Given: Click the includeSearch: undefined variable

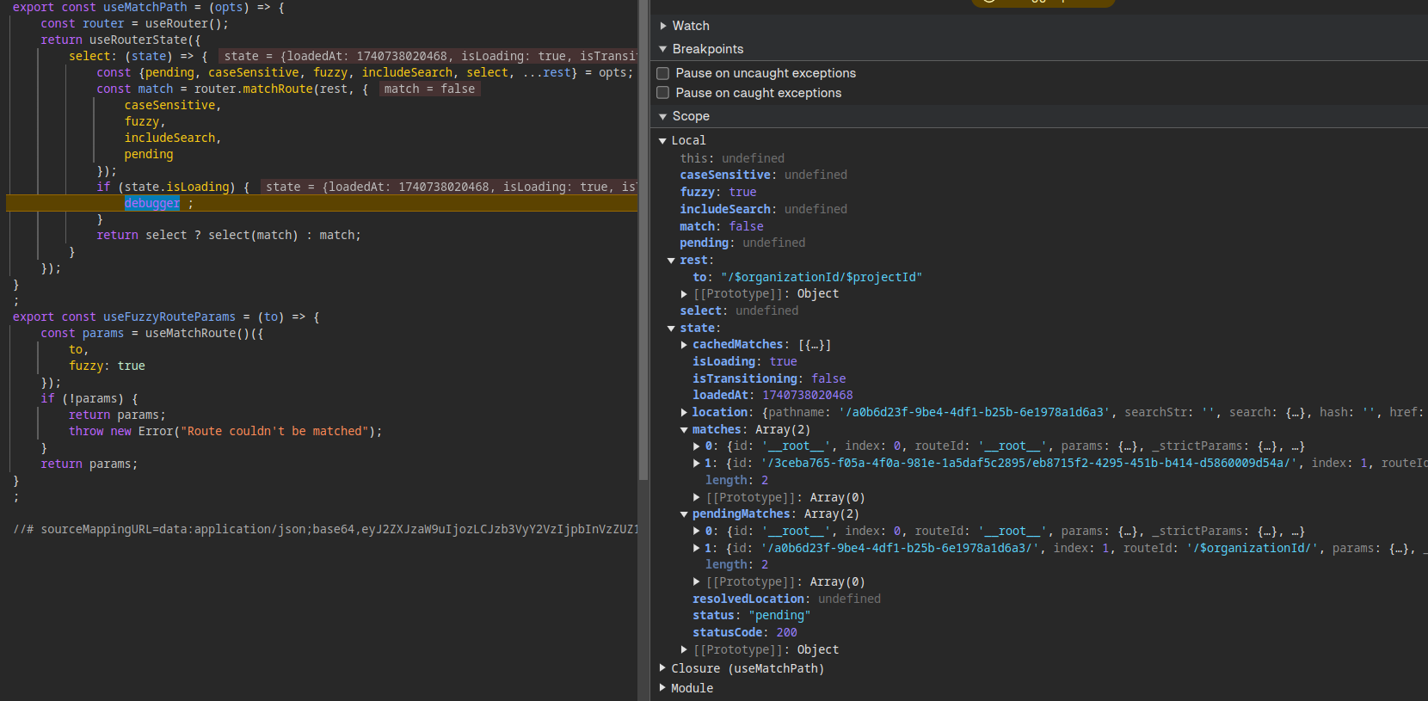Looking at the screenshot, I should 764,210.
